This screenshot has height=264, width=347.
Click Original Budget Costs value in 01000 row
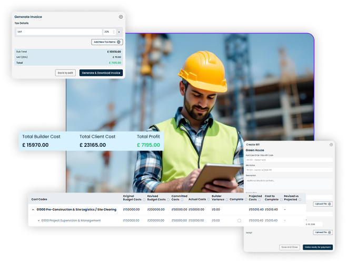tap(131, 210)
